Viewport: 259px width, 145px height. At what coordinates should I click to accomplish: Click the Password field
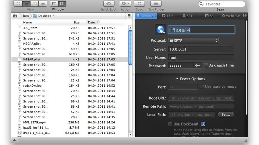click(x=181, y=66)
